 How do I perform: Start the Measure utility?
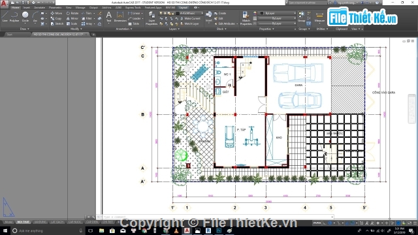point(319,17)
